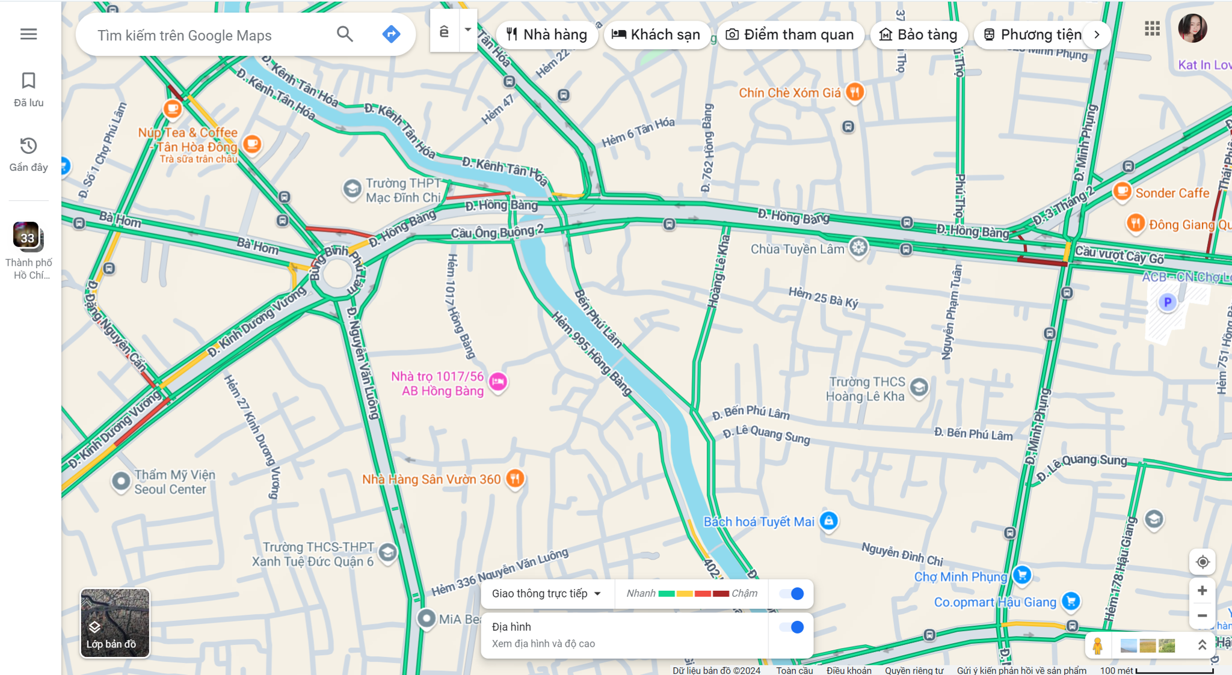This screenshot has height=675, width=1232.
Task: Select the Nhà hàng category chip
Action: click(546, 34)
